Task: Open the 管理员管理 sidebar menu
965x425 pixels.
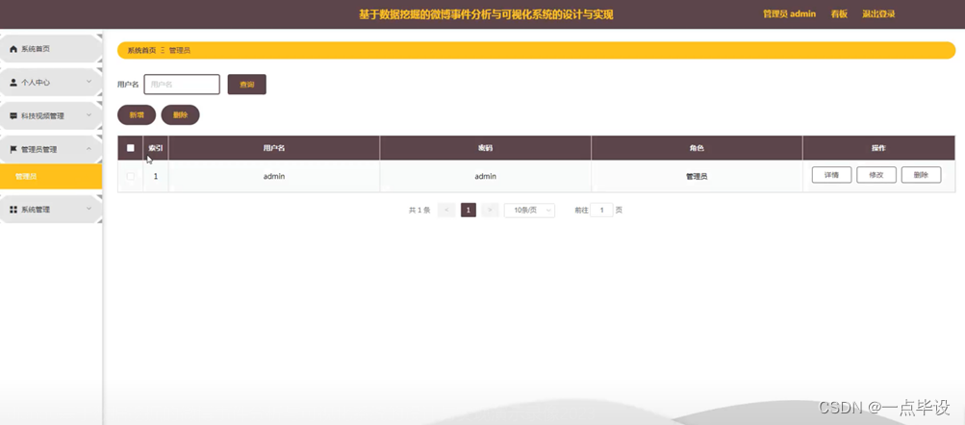Action: coord(51,149)
